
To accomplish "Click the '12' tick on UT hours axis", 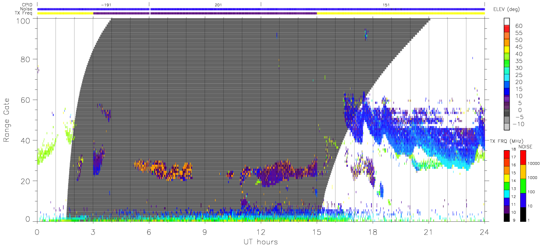I will 261,231.
